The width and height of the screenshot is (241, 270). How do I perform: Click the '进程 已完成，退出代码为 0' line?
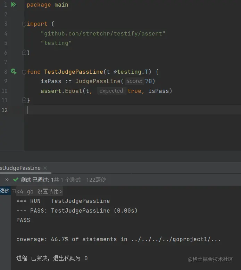[52, 258]
